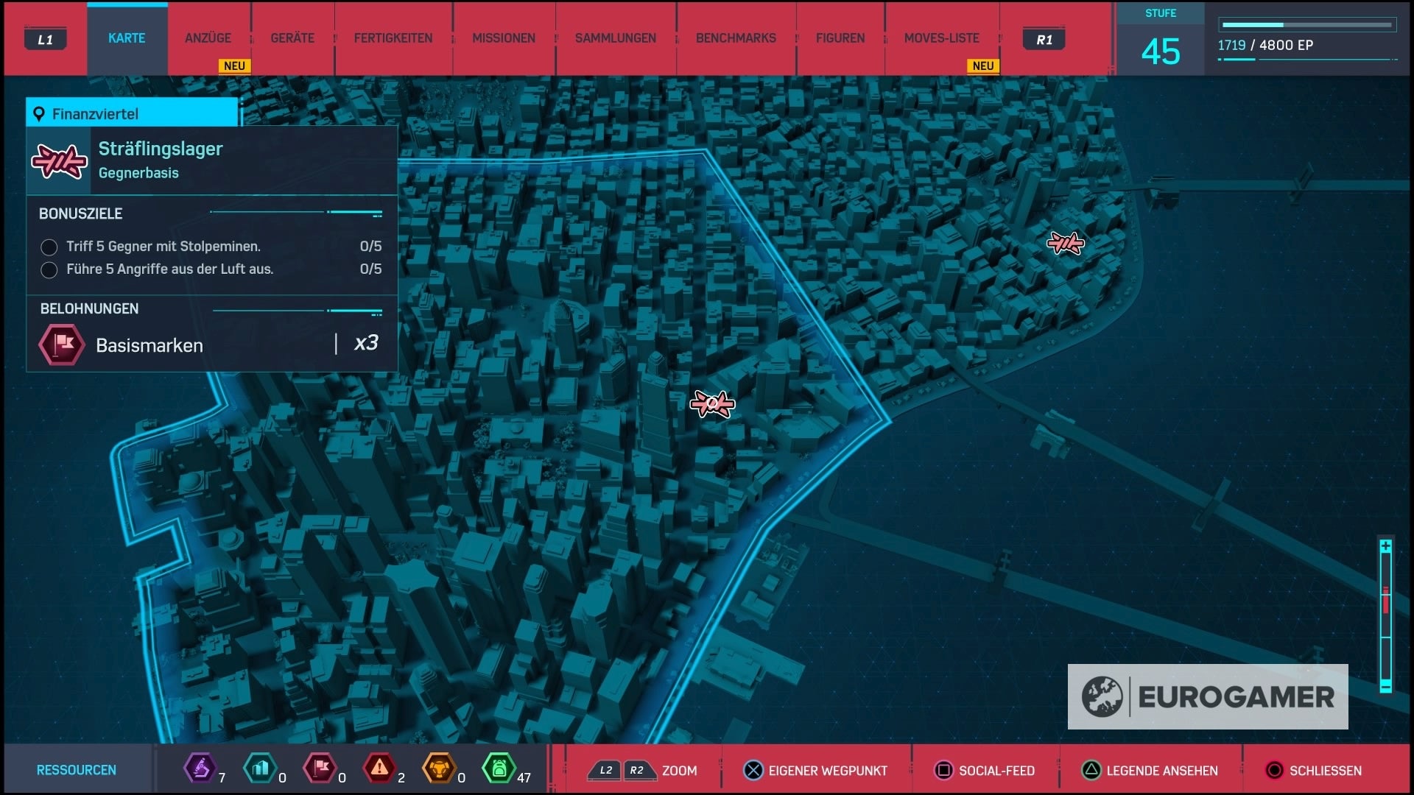The height and width of the screenshot is (795, 1414).
Task: Click the purple research token resource icon
Action: pyautogui.click(x=200, y=768)
